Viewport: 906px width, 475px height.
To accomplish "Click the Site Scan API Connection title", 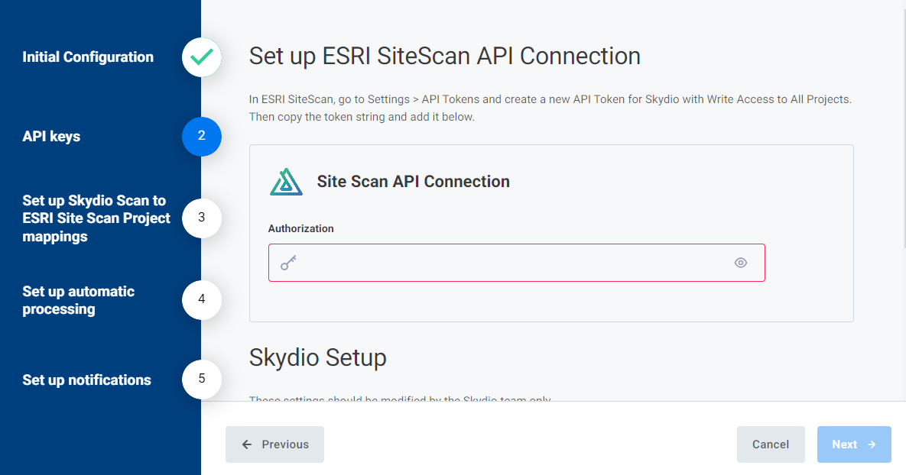I will 413,182.
